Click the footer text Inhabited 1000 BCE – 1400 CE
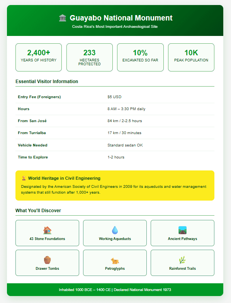The width and height of the screenshot is (231, 303). tap(85, 290)
